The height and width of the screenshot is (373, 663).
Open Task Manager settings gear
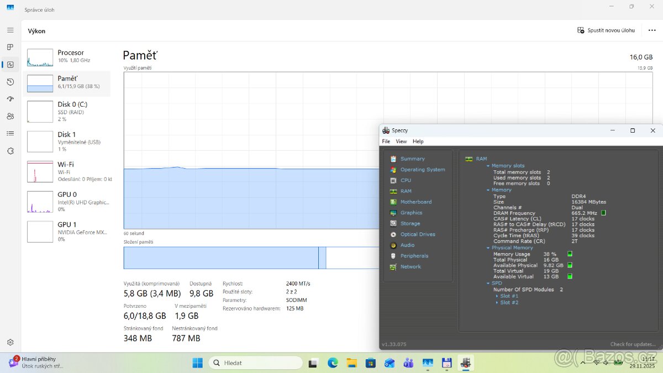10,343
